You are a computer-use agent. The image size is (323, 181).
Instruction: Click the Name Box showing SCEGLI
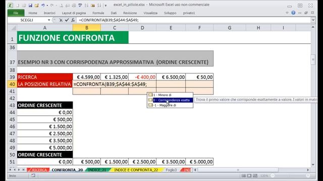(x=27, y=20)
